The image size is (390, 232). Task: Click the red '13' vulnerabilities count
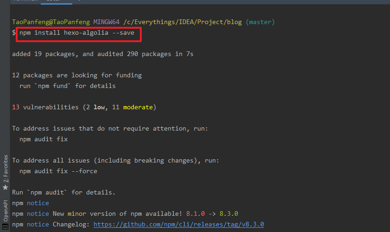pos(16,107)
